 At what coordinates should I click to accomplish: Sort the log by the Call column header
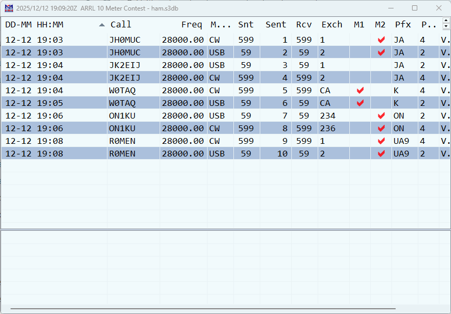(121, 25)
